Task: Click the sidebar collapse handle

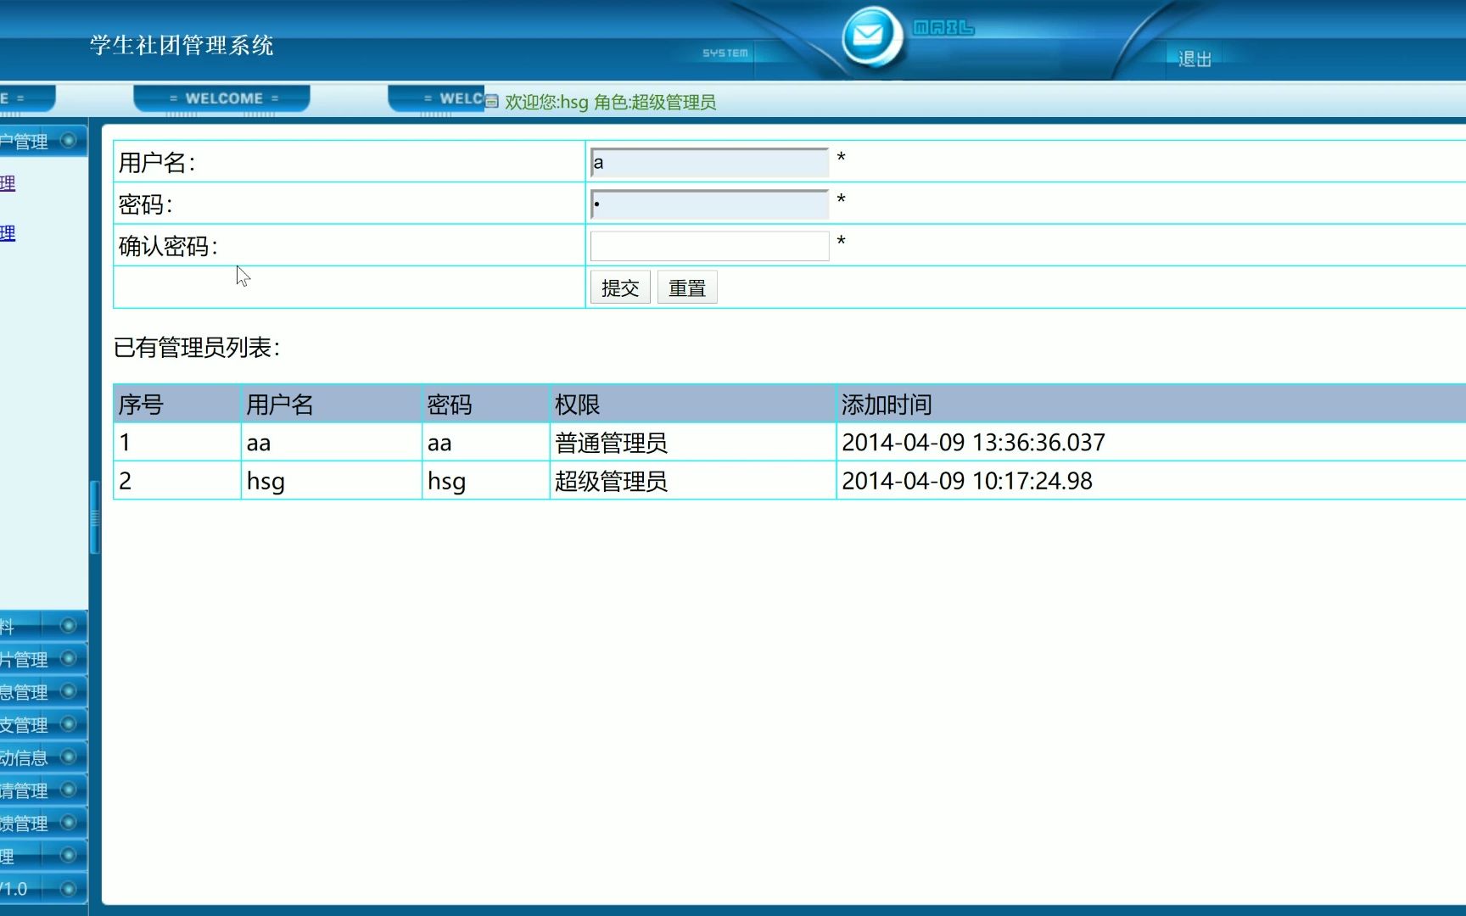Action: [95, 517]
